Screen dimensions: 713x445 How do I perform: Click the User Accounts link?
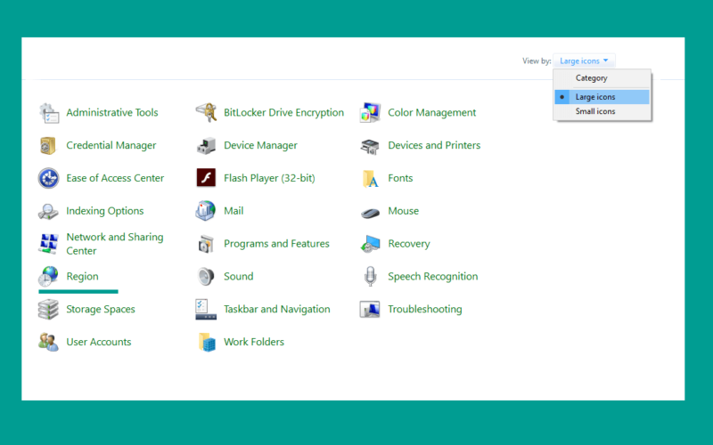pyautogui.click(x=99, y=342)
